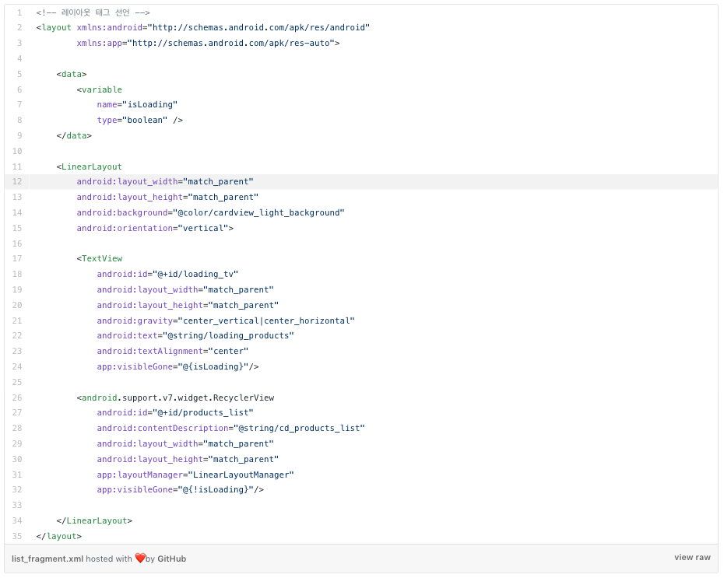
Task: Click the @+id/loading_tv id value
Action: click(x=195, y=274)
